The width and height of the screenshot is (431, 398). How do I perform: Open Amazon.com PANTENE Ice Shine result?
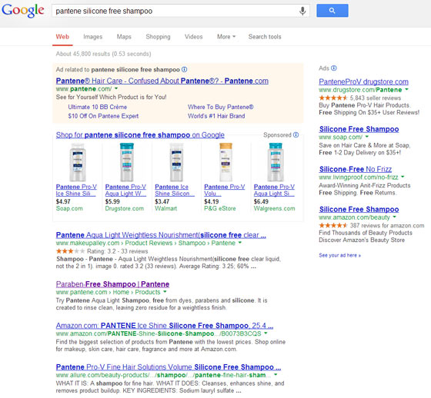click(x=165, y=326)
